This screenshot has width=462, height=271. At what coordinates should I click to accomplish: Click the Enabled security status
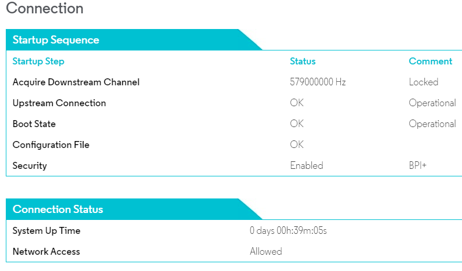pyautogui.click(x=306, y=166)
